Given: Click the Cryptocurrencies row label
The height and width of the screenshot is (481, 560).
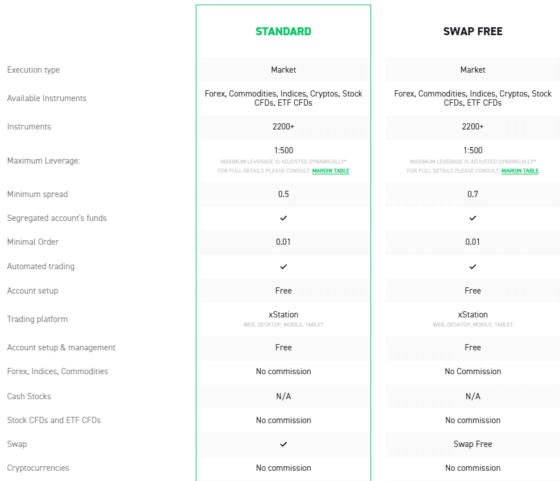Looking at the screenshot, I should coord(38,468).
